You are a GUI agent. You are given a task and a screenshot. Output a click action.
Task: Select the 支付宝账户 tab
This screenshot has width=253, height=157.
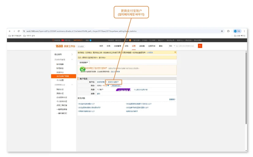pyautogui.click(x=84, y=62)
